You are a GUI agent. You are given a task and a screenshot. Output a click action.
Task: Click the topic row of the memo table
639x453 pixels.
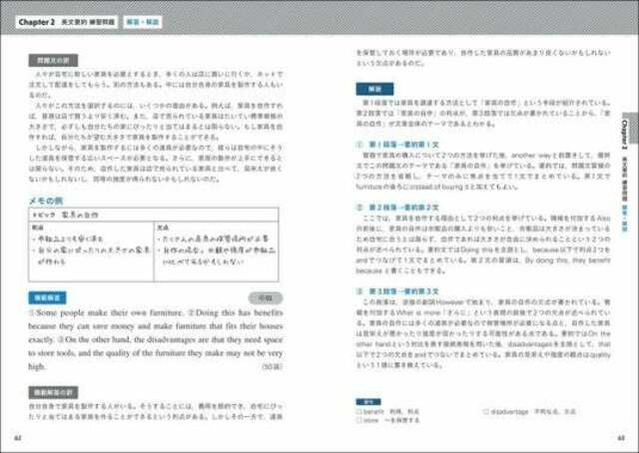point(154,215)
